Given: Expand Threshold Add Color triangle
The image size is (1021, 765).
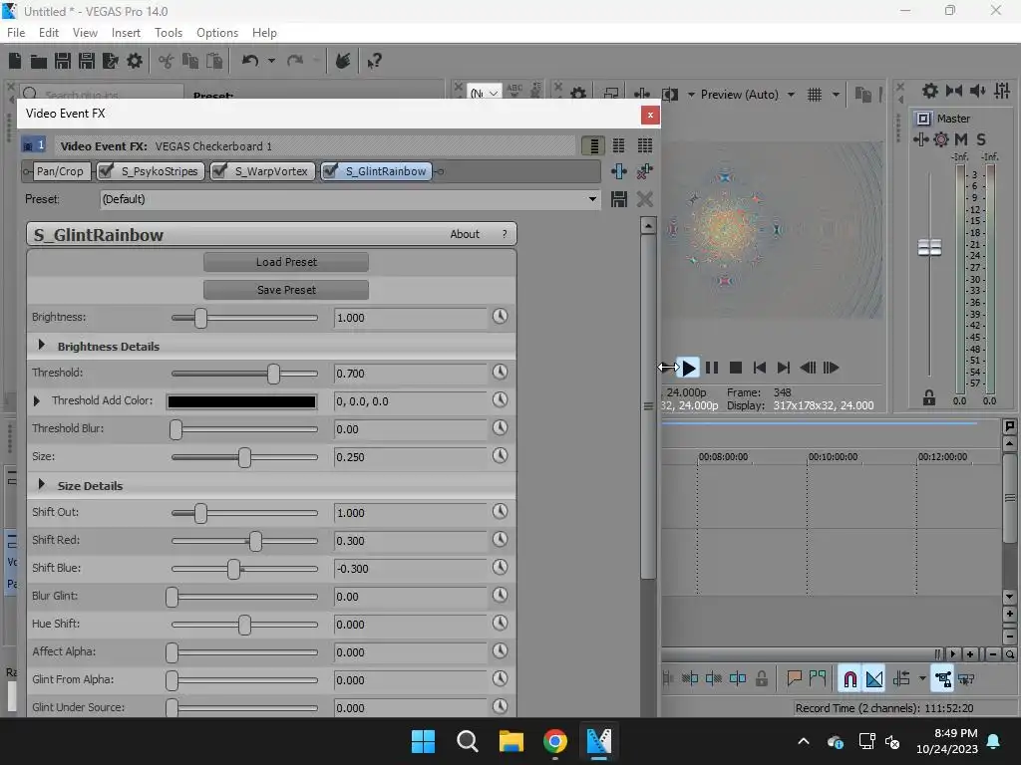Looking at the screenshot, I should click(x=37, y=400).
